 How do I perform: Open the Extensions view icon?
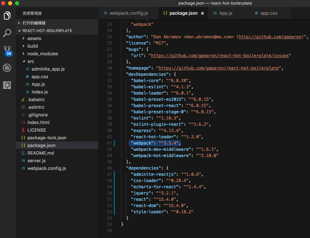pyautogui.click(x=7, y=85)
